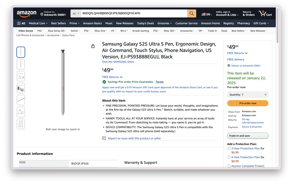The width and height of the screenshot is (292, 182).
Task: Click the Pre-order now button
Action: [247, 103]
